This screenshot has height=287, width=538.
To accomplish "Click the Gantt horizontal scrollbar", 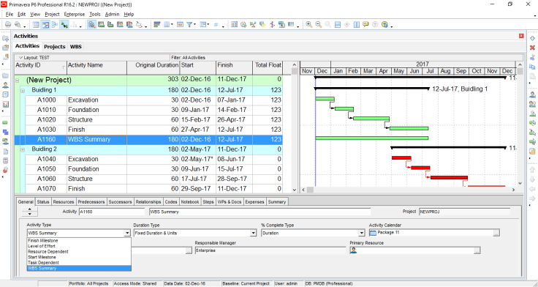I will point(409,190).
